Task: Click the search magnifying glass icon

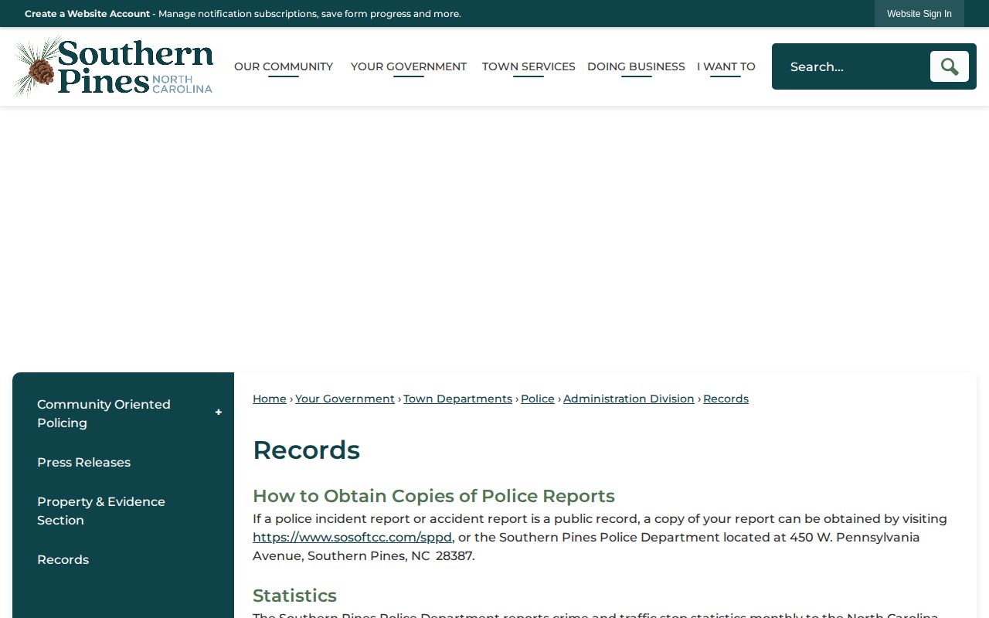Action: pos(949,66)
